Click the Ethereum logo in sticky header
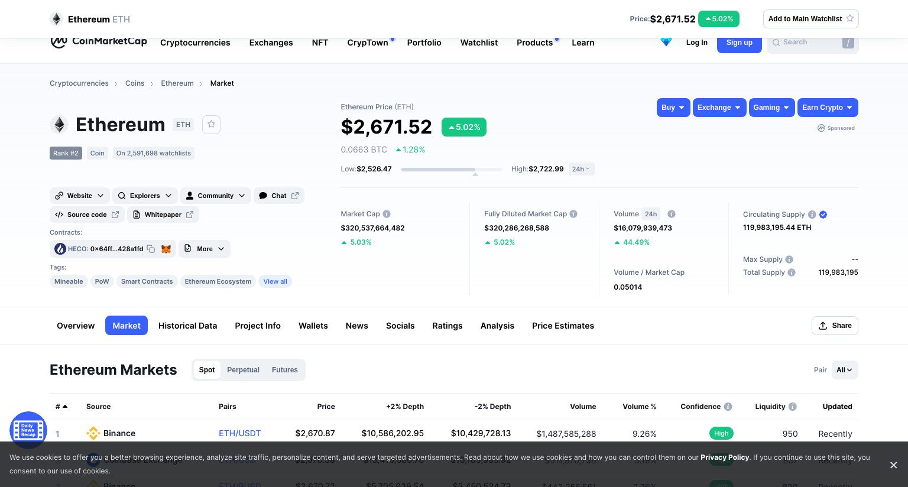Screen dimensions: 908x487 pos(56,19)
